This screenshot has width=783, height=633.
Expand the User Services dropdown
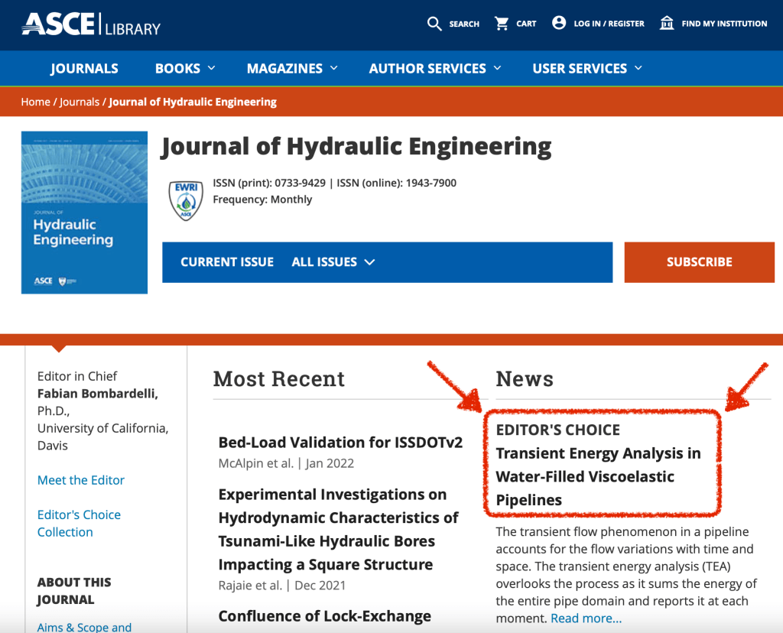[587, 69]
